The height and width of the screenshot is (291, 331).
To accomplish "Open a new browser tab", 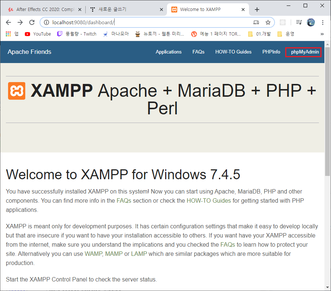I will click(x=257, y=10).
